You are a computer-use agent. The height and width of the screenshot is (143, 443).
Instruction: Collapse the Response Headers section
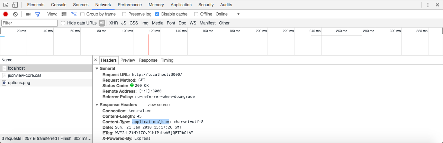tap(97, 105)
